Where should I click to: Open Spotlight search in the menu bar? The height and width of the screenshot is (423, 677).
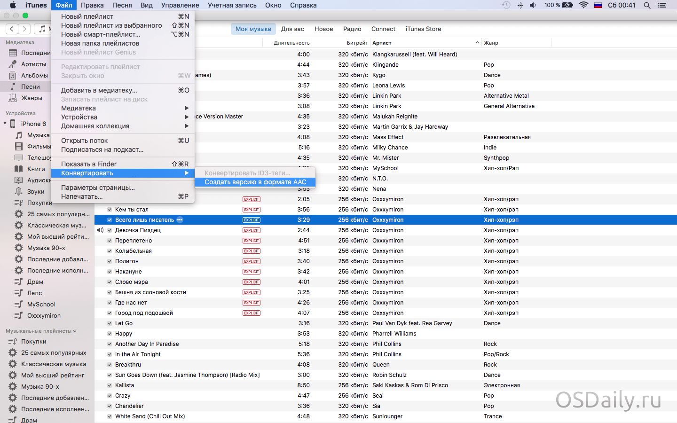pyautogui.click(x=647, y=5)
